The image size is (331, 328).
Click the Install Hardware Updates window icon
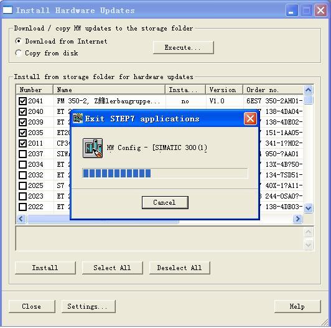7,10
